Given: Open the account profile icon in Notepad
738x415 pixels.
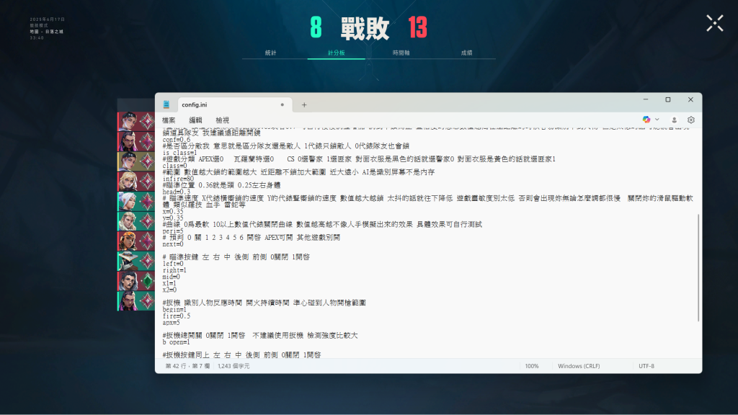Looking at the screenshot, I should [x=674, y=120].
